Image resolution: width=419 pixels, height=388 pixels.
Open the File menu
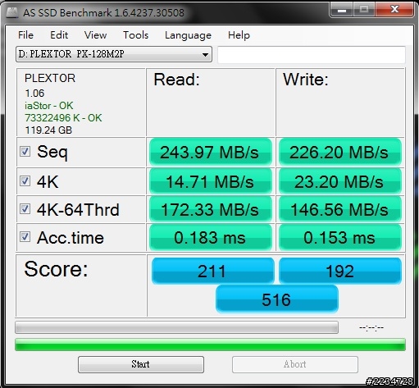click(25, 35)
